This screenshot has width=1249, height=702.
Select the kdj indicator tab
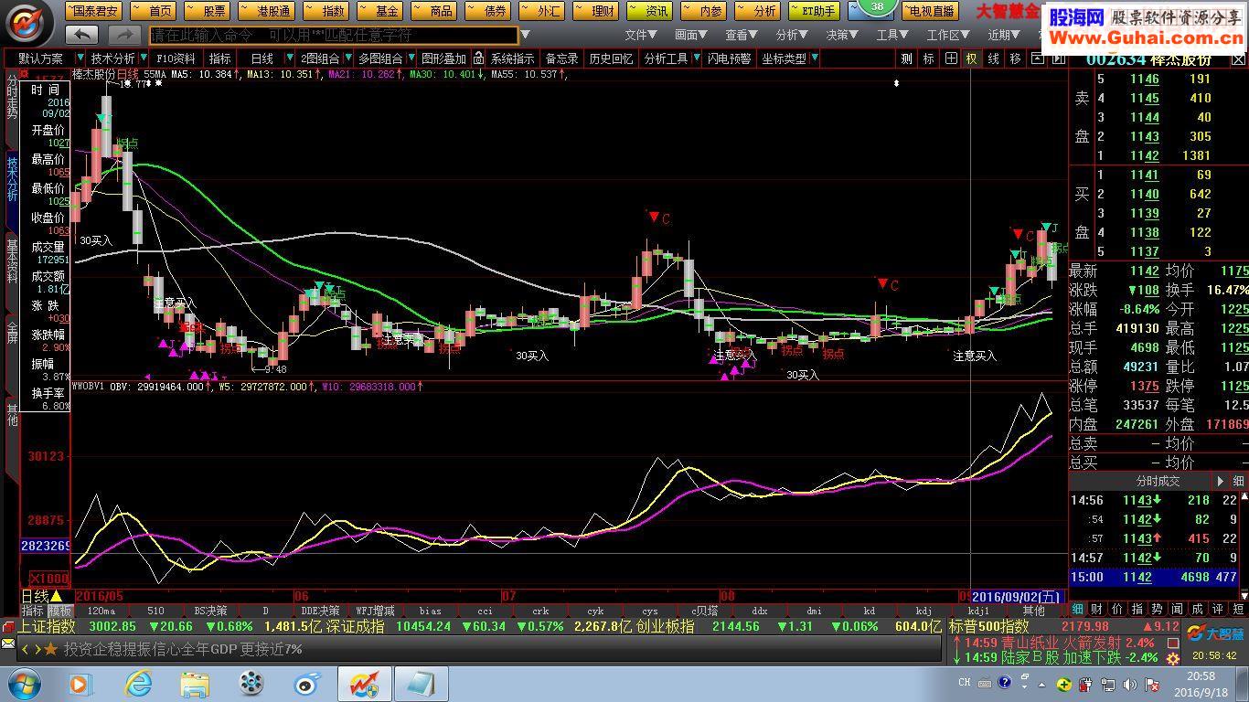[x=923, y=611]
